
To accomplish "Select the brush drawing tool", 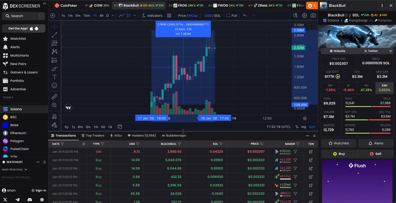I will pos(54,68).
